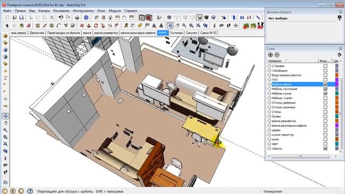Open the Файл menu

[7, 11]
